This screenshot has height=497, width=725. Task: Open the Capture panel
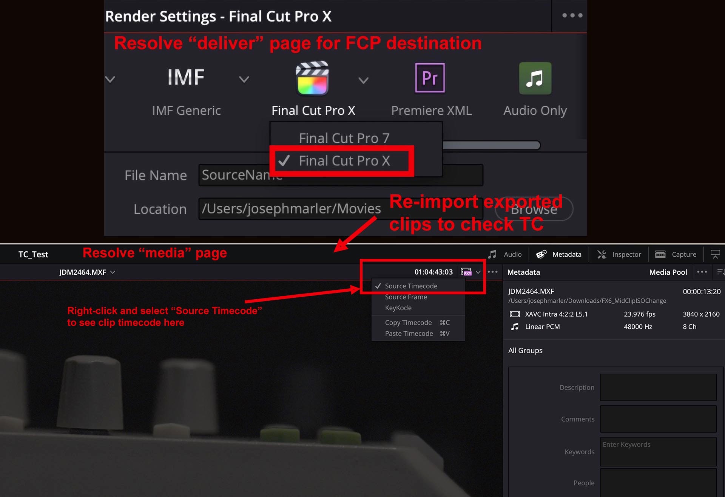pyautogui.click(x=676, y=254)
